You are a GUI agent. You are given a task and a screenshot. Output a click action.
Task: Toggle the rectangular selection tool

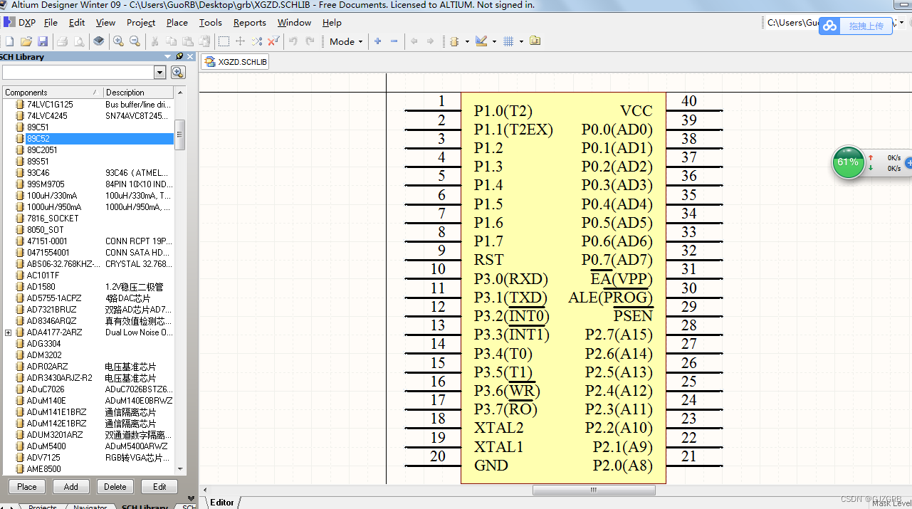223,41
